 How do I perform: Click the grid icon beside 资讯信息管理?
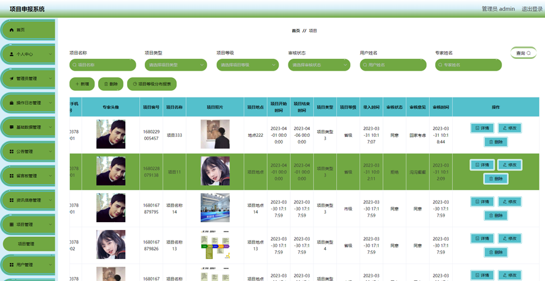point(12,200)
